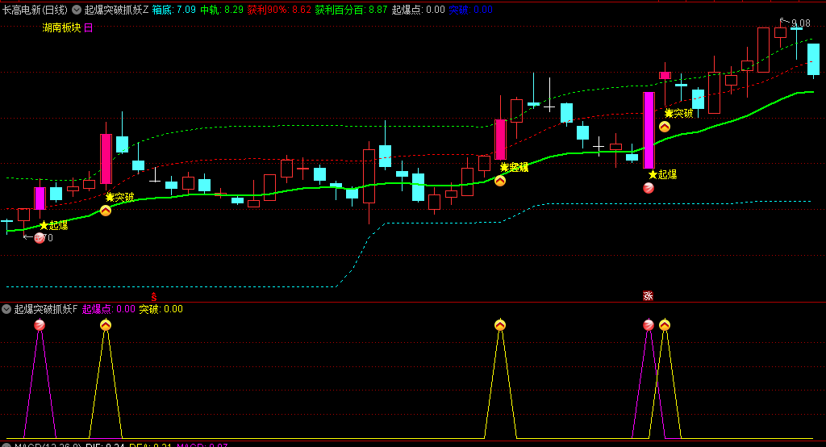826x447 pixels.
Task: Click the 箱底: 7.09 value
Action: pyautogui.click(x=174, y=10)
